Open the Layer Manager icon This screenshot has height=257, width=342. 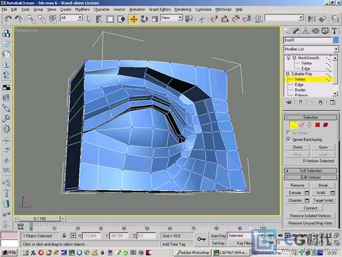[335, 19]
